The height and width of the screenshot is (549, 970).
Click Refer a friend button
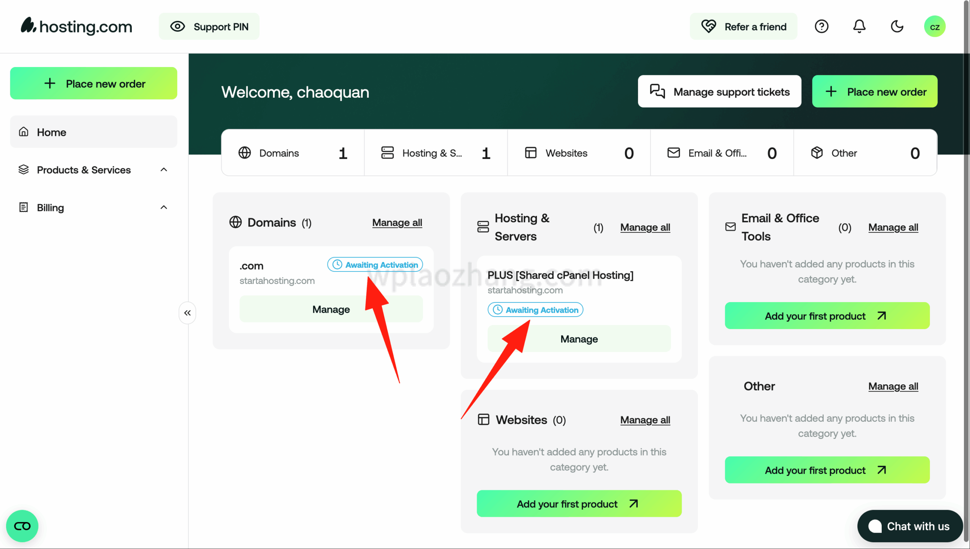[x=743, y=27]
